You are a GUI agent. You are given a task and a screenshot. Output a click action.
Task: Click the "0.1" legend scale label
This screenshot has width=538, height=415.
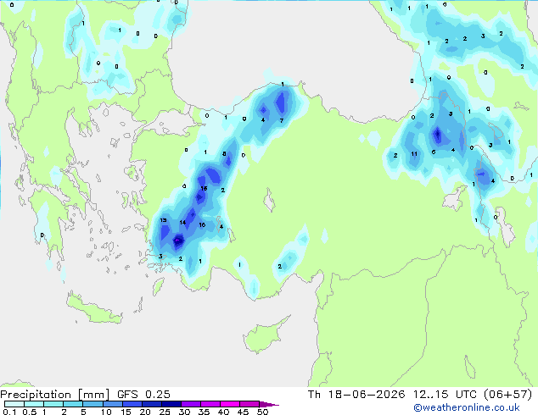(x=9, y=412)
